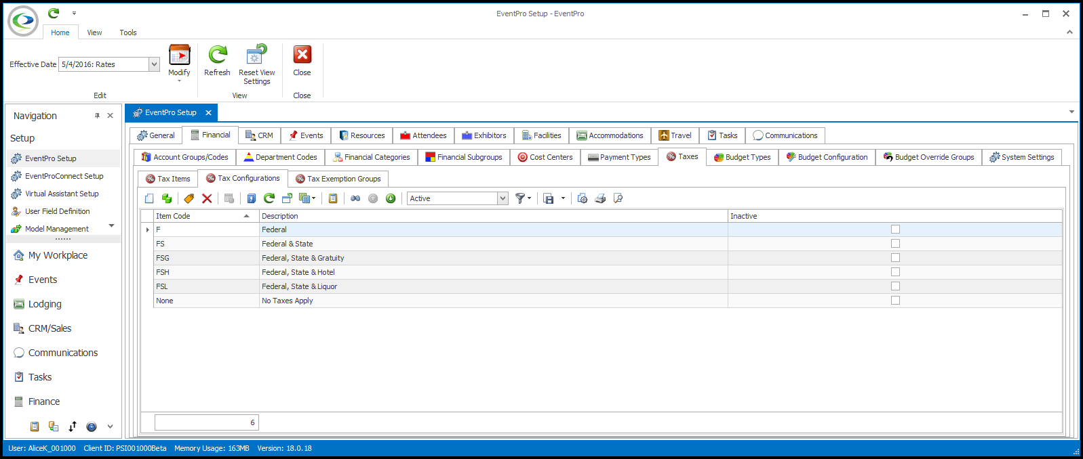The height and width of the screenshot is (459, 1083).
Task: Toggle the Inactive checkbox for Federal & State
Action: click(895, 244)
